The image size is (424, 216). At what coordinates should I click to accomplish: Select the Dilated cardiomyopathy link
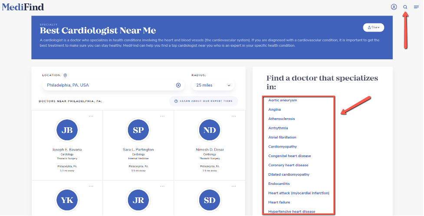pos(289,174)
